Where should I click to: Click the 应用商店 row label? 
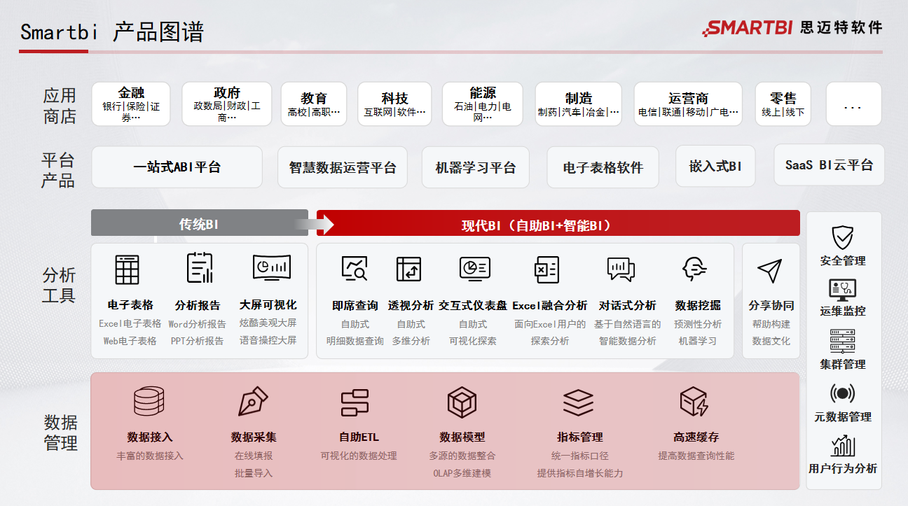point(60,106)
